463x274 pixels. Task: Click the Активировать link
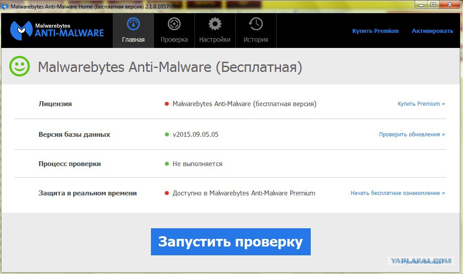coord(432,31)
